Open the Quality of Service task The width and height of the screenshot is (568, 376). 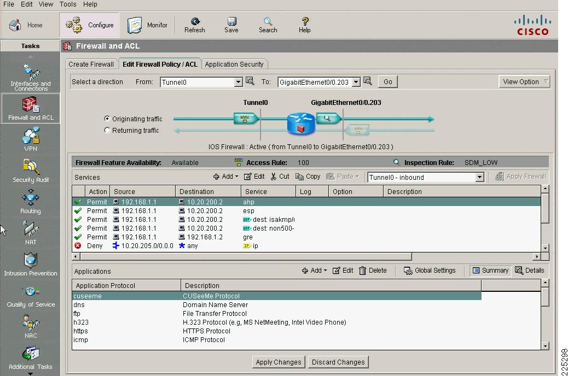(x=31, y=296)
